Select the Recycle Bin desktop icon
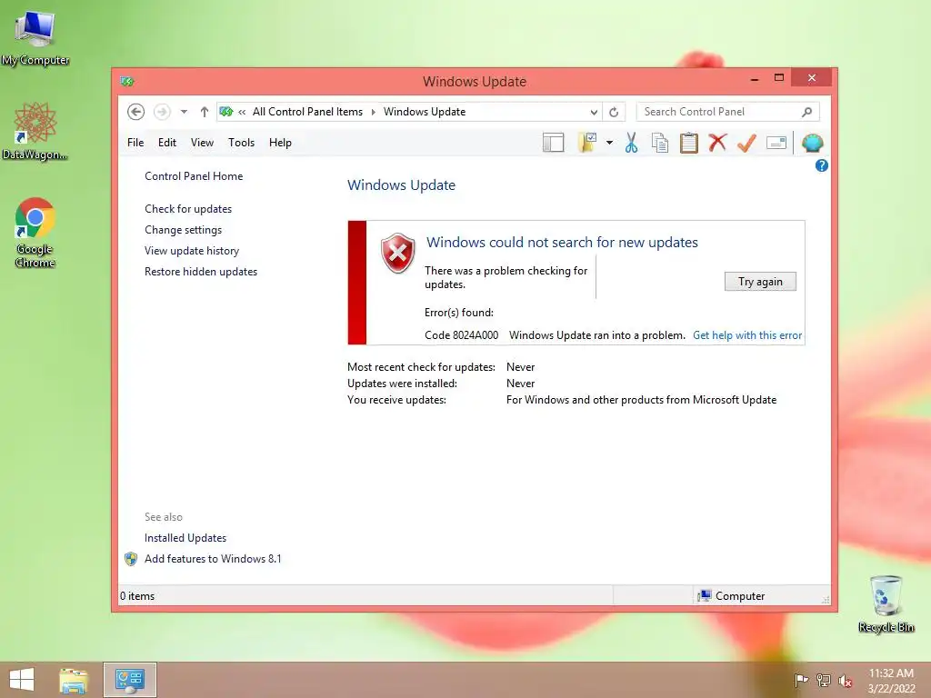Viewport: 931px width, 698px height. coord(886,603)
